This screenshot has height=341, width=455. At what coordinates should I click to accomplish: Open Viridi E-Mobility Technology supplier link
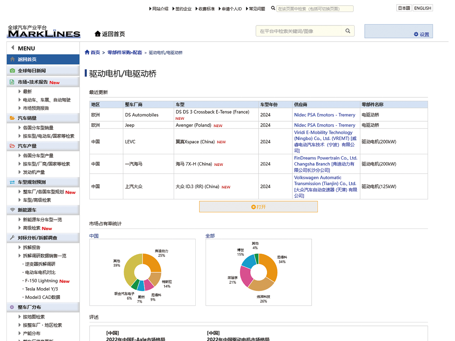[325, 141]
